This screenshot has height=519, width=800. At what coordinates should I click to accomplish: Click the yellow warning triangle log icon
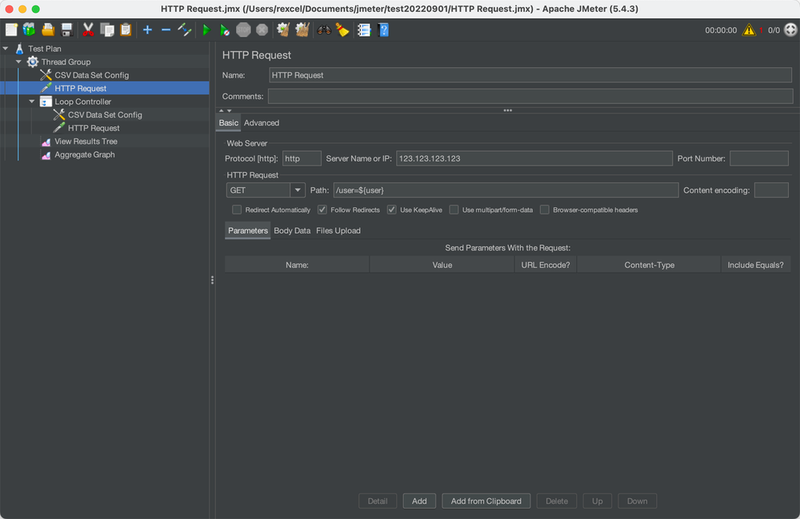(x=749, y=30)
